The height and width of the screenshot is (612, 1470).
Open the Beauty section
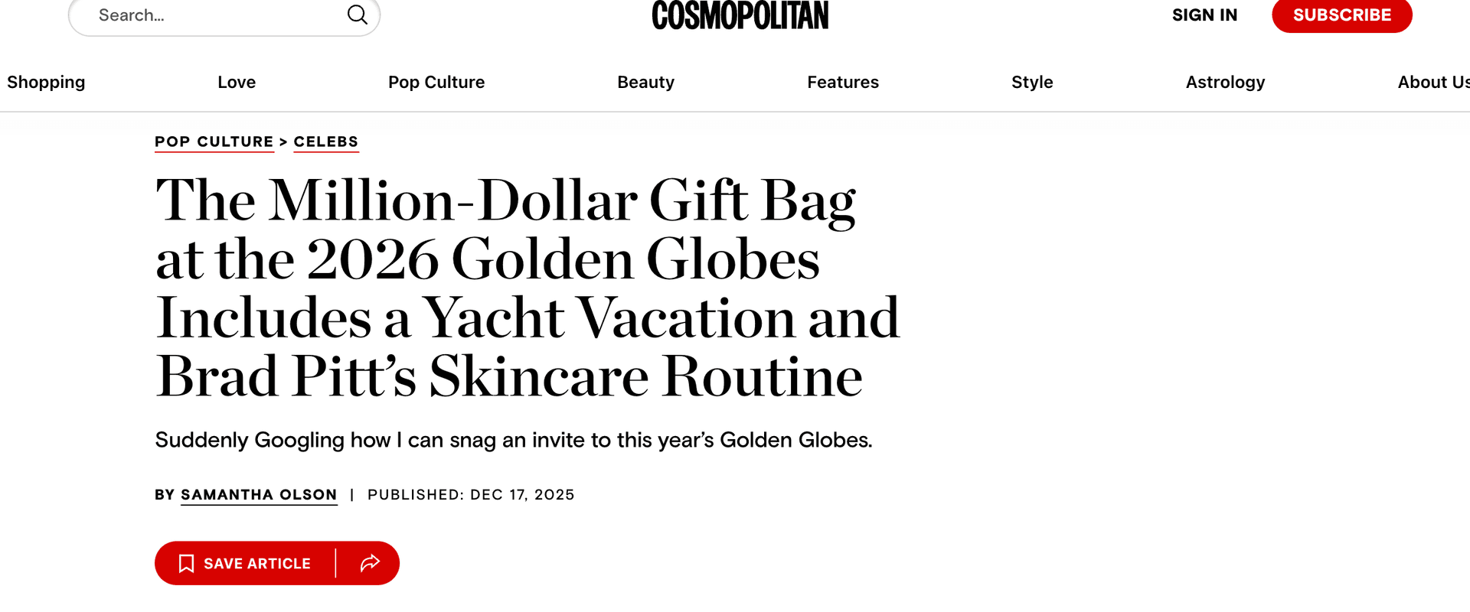[x=645, y=82]
